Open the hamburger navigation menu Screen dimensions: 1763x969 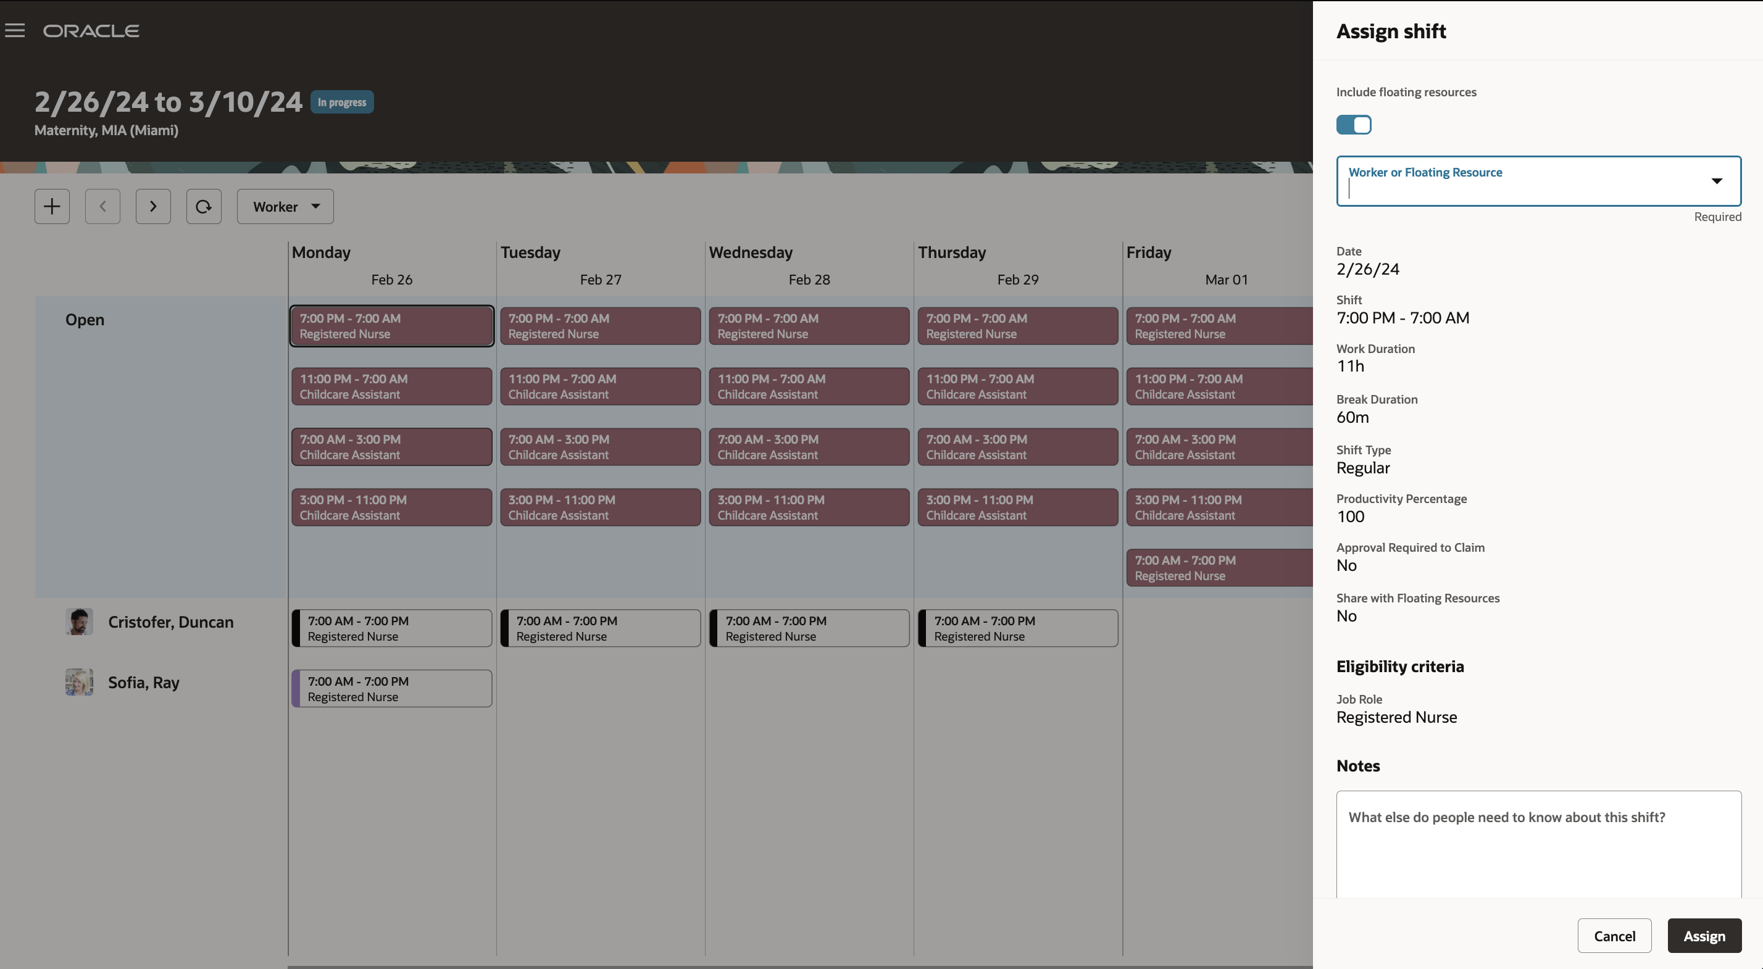(15, 30)
